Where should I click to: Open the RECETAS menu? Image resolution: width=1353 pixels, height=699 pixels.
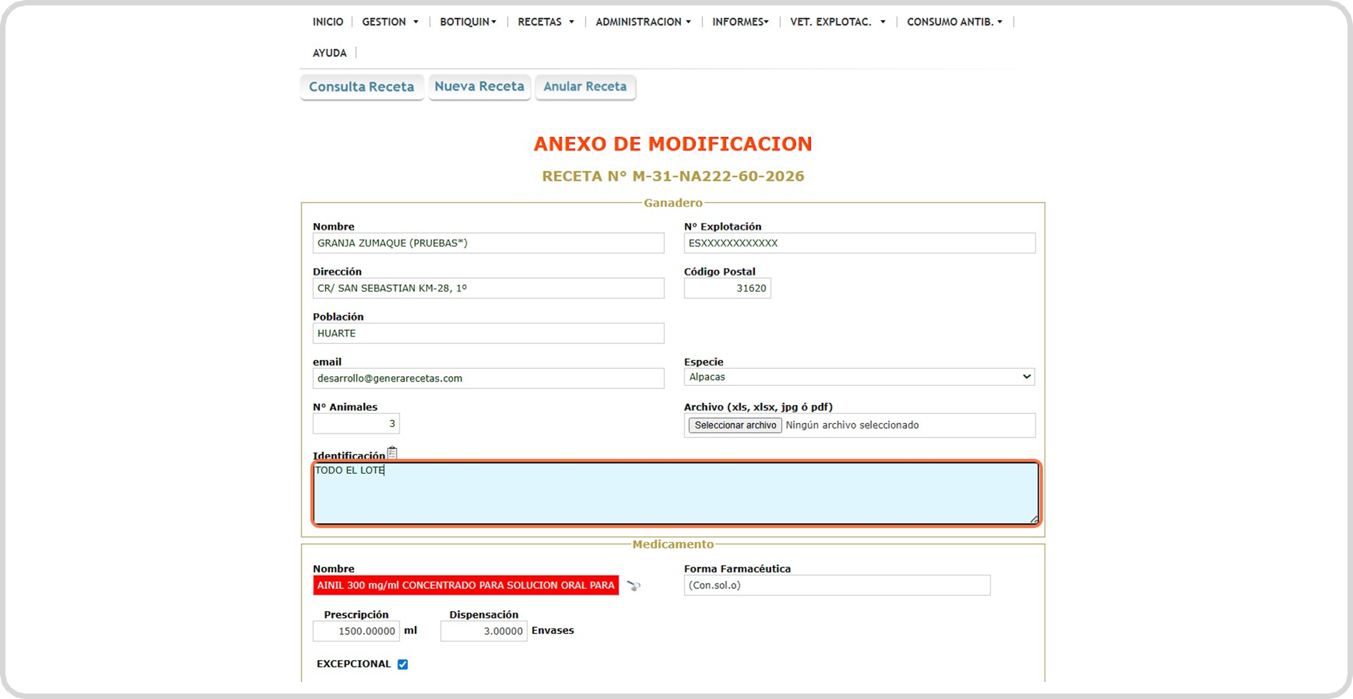click(x=546, y=22)
